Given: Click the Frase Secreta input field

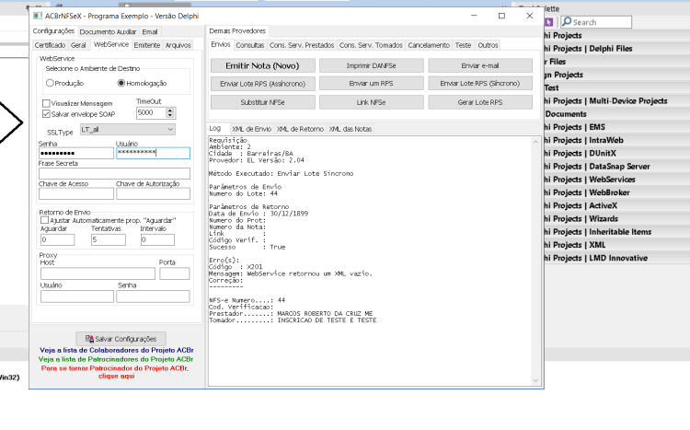Looking at the screenshot, I should pos(114,174).
